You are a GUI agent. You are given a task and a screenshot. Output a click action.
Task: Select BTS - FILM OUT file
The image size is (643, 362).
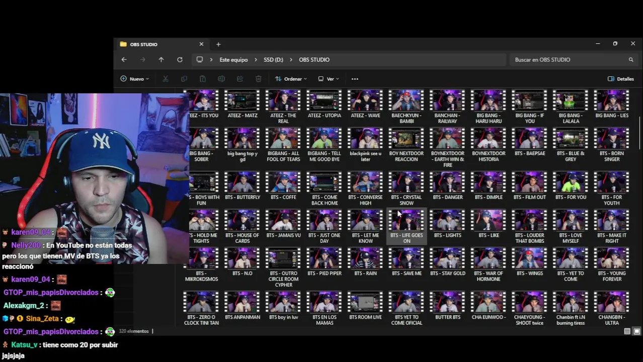530,186
